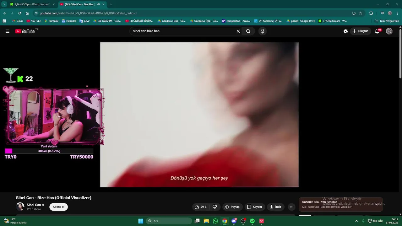Open the browser home page button

click(x=27, y=13)
